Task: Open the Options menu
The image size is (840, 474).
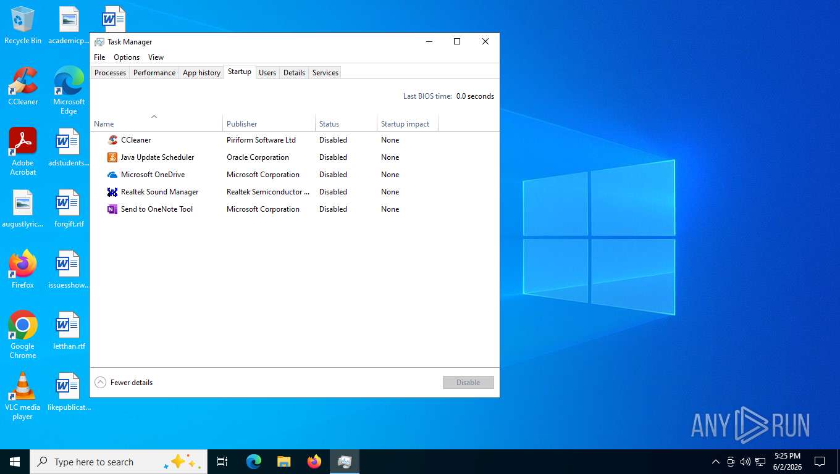Action: tap(127, 57)
